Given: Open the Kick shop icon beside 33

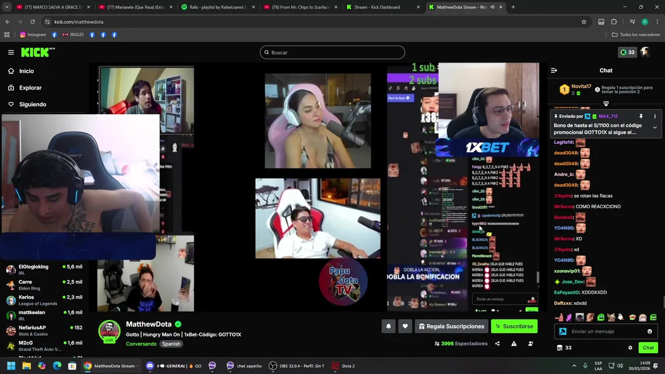Looking at the screenshot, I should [560, 348].
